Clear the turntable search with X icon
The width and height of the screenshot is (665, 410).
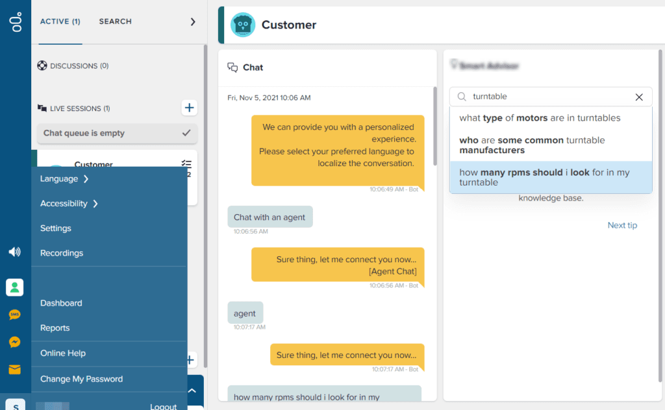tap(639, 97)
